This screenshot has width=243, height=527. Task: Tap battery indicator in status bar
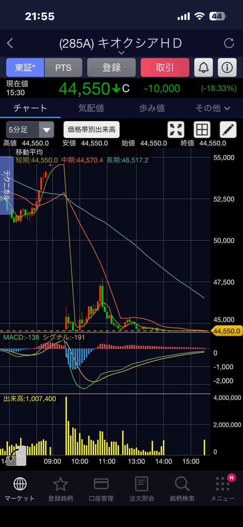pyautogui.click(x=218, y=16)
